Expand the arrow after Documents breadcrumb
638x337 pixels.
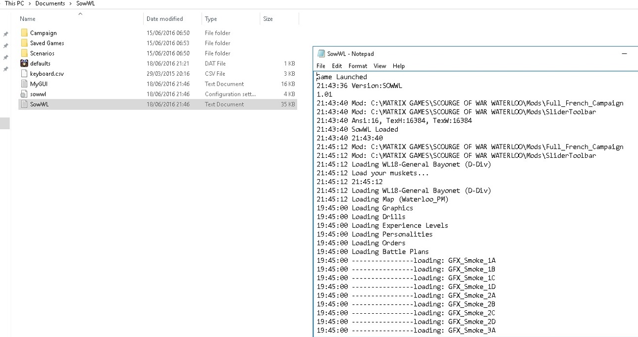(70, 3)
